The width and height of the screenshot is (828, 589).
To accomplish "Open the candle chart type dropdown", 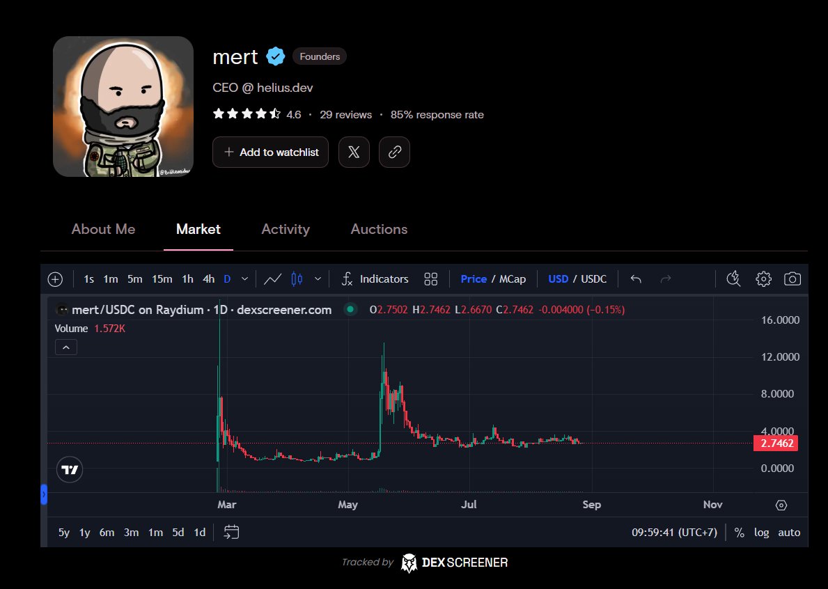I will pyautogui.click(x=318, y=279).
